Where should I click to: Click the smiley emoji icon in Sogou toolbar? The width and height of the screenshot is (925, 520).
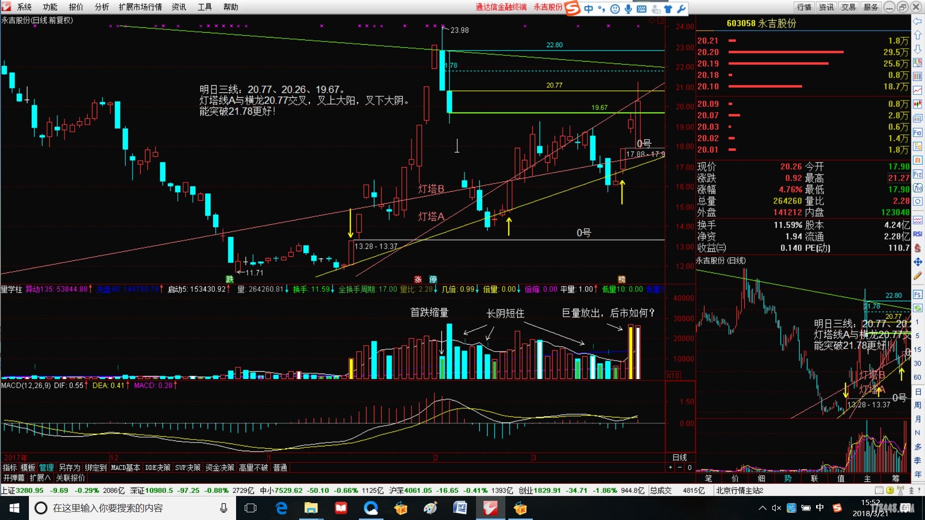click(615, 9)
